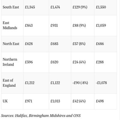This screenshot has width=120, height=120.
Task: Click the Sources Halifax Birmingham Midshires caption
Action: click(41, 115)
